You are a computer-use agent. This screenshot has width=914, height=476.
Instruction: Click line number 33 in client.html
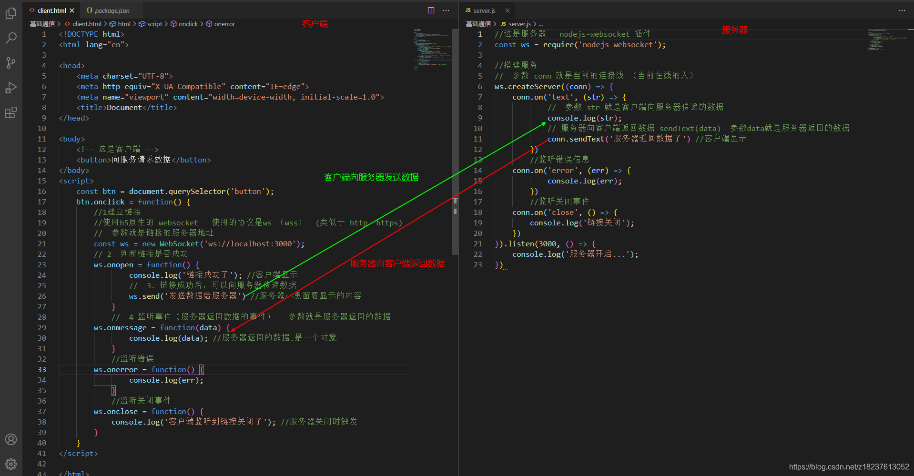[x=42, y=370]
